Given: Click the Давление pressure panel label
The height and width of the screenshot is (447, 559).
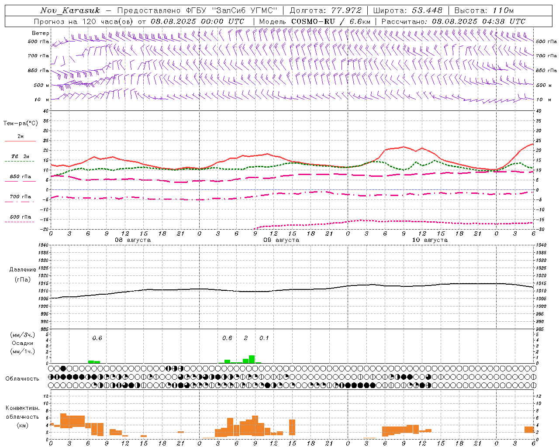Looking at the screenshot, I should (23, 270).
